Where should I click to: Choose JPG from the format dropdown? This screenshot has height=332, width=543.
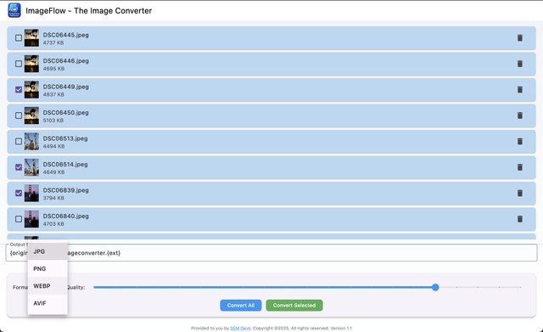[x=48, y=251]
